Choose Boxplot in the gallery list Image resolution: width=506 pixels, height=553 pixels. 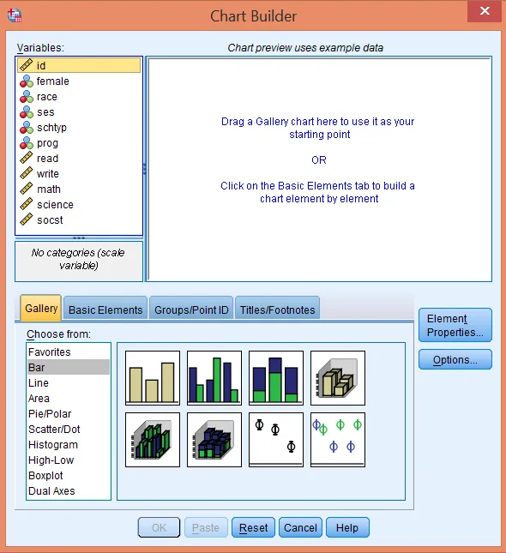pyautogui.click(x=68, y=476)
